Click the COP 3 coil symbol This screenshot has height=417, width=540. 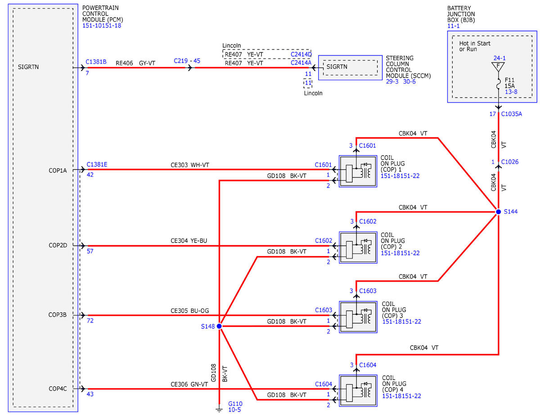click(x=358, y=317)
